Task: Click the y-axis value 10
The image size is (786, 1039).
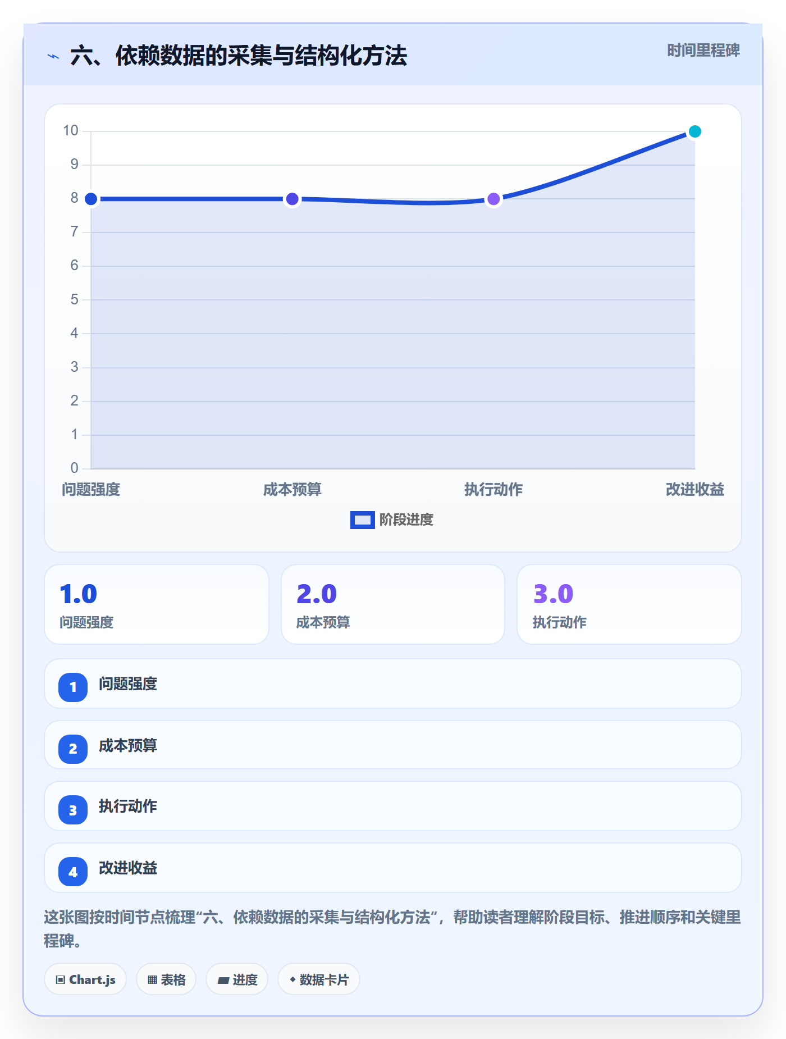Action: tap(71, 131)
